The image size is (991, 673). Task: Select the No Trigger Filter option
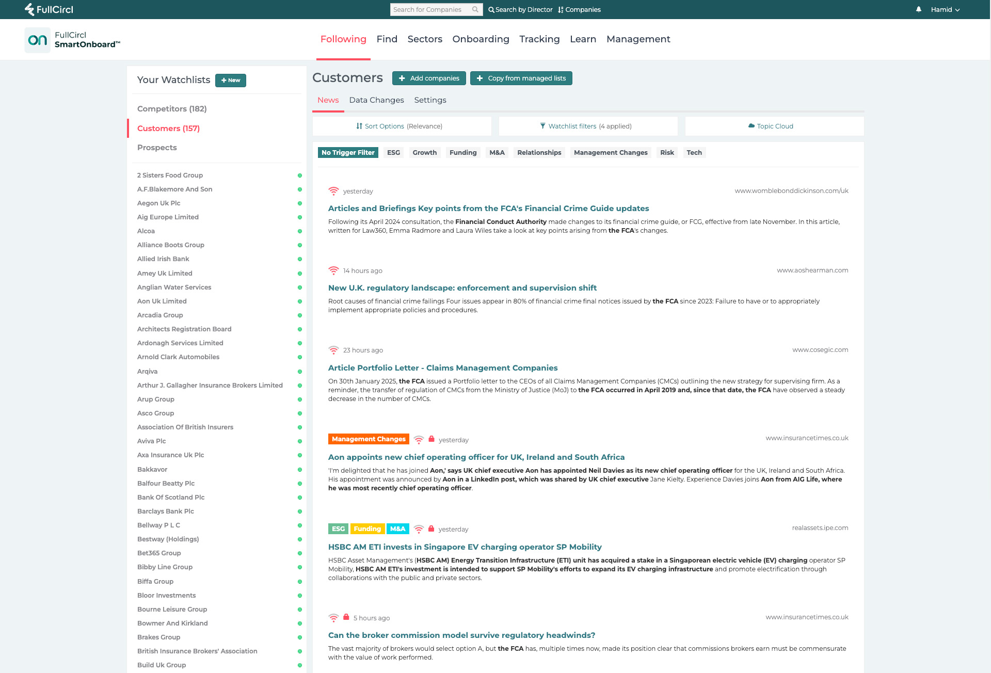pyautogui.click(x=348, y=152)
